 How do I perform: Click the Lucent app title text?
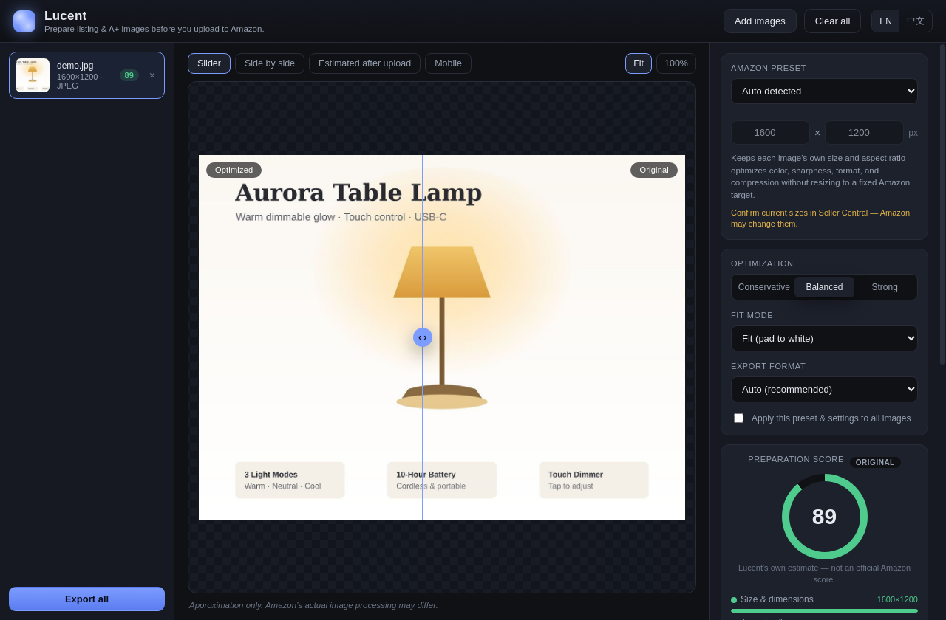click(x=65, y=15)
